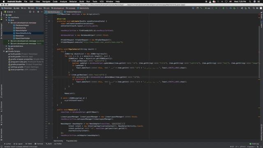Open the Run tool window
This screenshot has width=263, height=148.
(7, 144)
